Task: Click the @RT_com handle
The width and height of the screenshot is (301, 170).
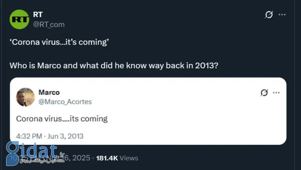Action: pyautogui.click(x=48, y=24)
